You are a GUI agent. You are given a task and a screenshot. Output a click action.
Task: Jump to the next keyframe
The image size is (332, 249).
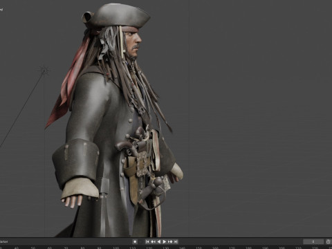click(170, 241)
